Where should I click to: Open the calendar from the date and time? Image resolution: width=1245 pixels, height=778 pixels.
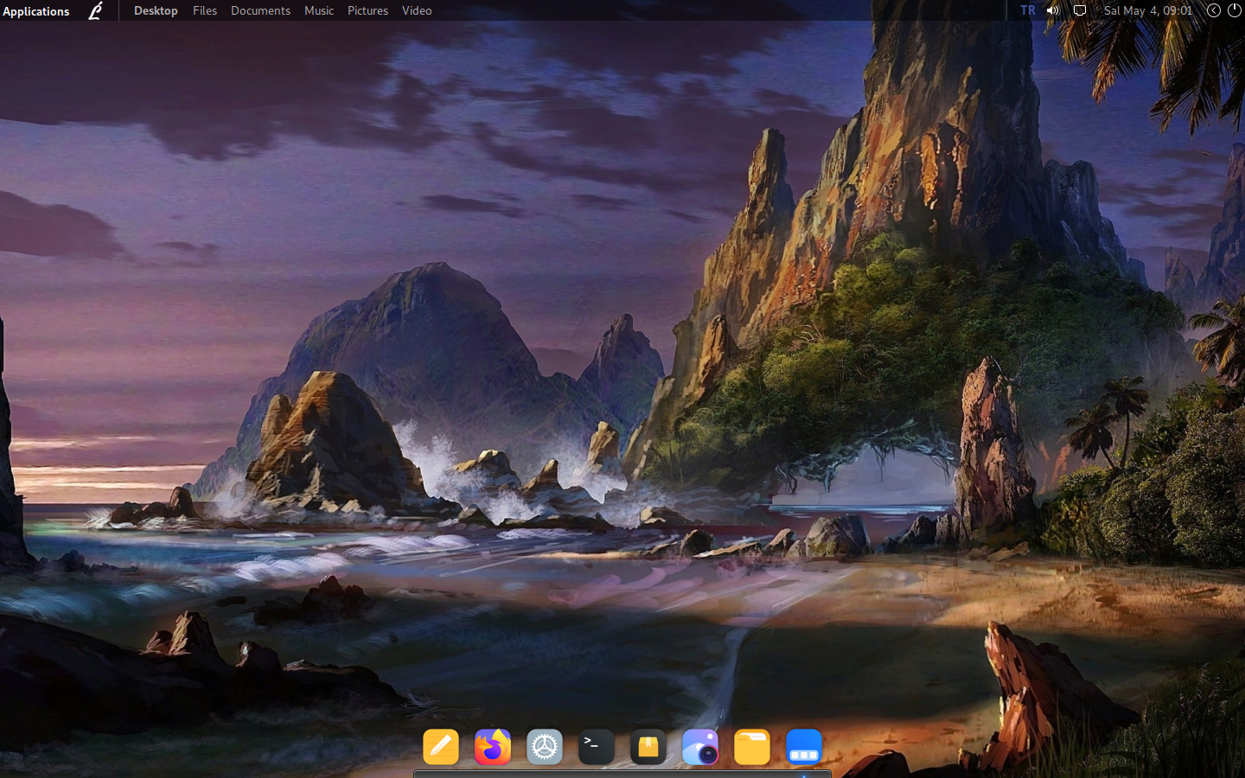pos(1148,10)
